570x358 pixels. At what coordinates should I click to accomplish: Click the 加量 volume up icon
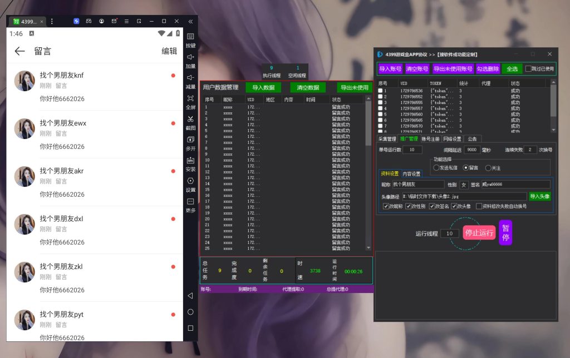[190, 57]
